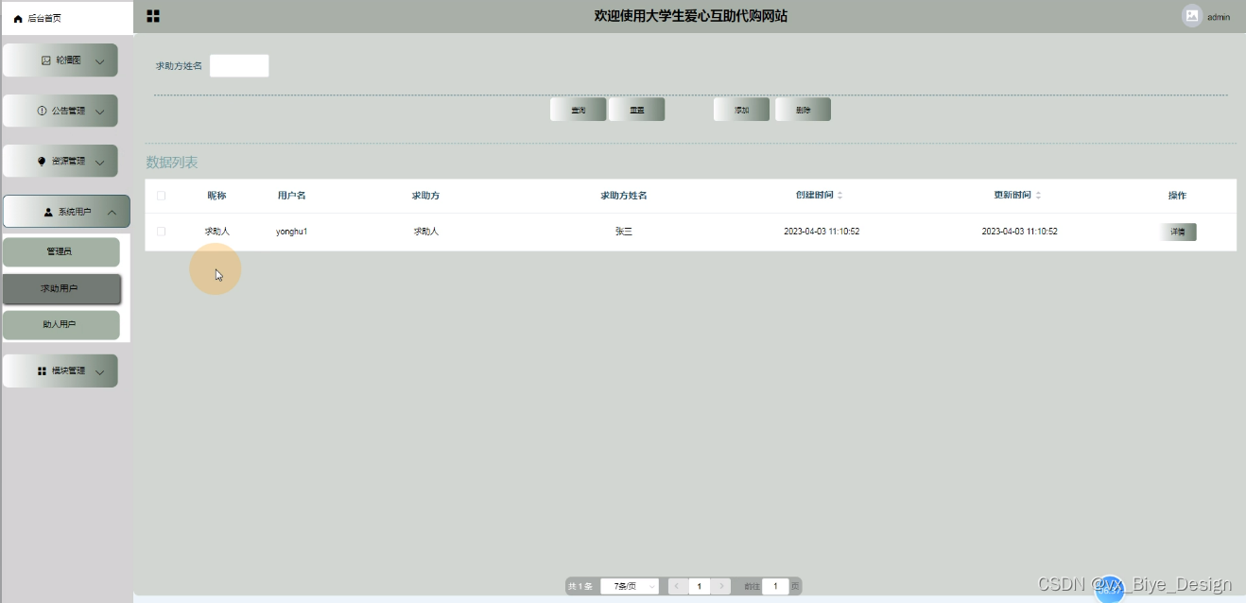Focus the 前往 page jump input
Viewport: 1246px width, 603px height.
coord(775,586)
